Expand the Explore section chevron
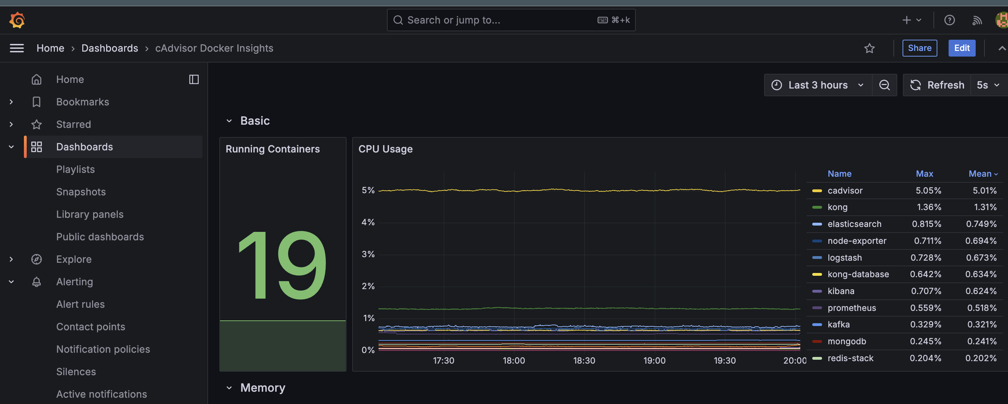Image resolution: width=1008 pixels, height=404 pixels. pyautogui.click(x=11, y=259)
